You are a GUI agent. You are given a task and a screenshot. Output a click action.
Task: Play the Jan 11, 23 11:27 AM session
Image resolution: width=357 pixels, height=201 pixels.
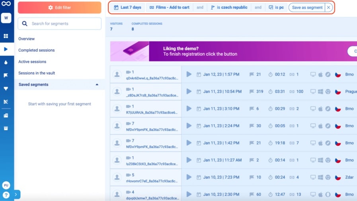pos(189,160)
